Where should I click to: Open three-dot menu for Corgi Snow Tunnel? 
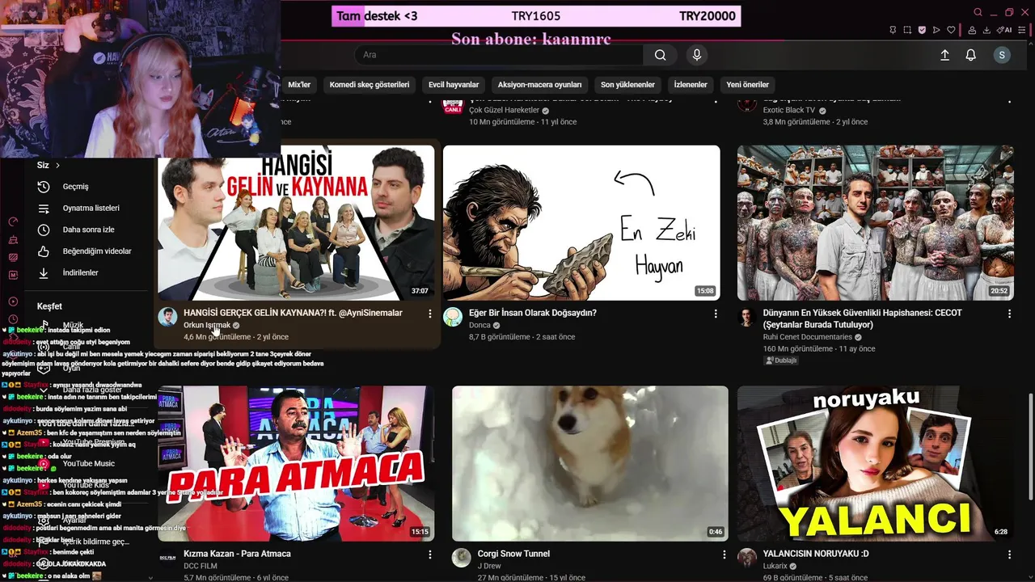point(724,555)
